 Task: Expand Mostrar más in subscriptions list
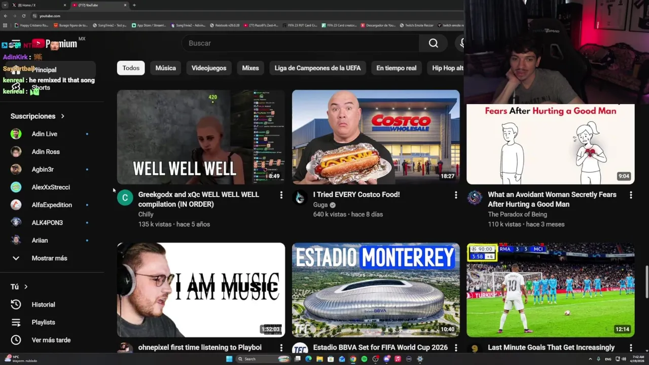(x=49, y=258)
